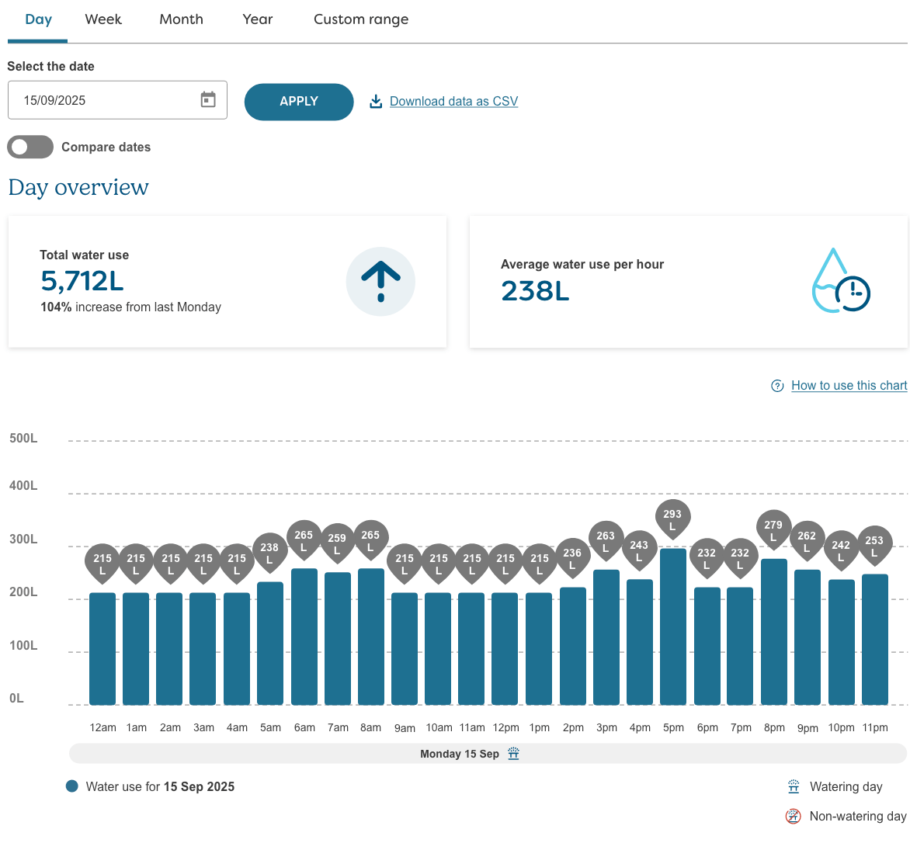Screen dimensions: 910x850
Task: Click the sprinkler icon next to Monday 15 Sep
Action: 513,753
